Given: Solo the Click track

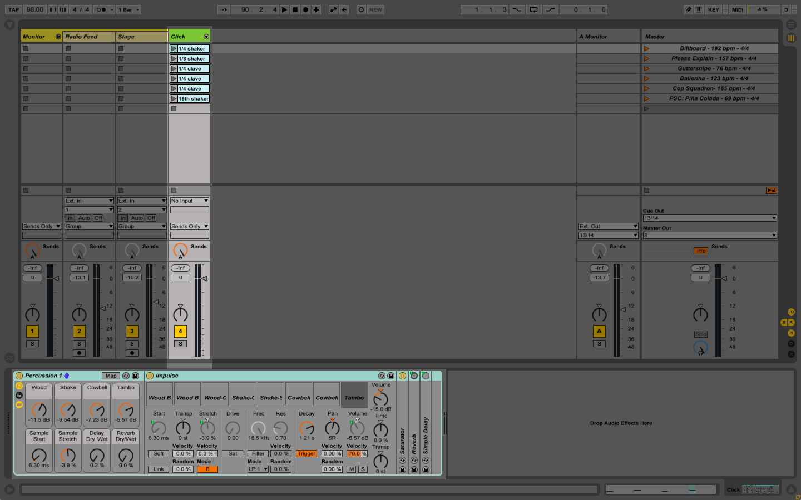Looking at the screenshot, I should (180, 344).
